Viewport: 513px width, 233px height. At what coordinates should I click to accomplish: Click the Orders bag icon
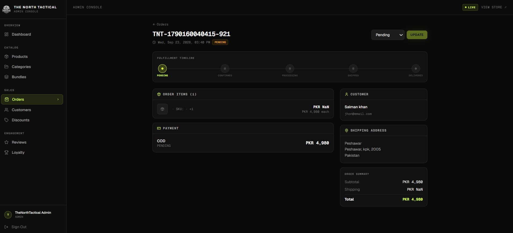point(7,99)
